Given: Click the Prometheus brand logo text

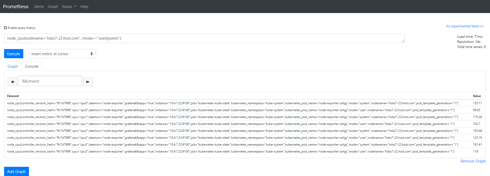Looking at the screenshot, I should click(x=16, y=7).
